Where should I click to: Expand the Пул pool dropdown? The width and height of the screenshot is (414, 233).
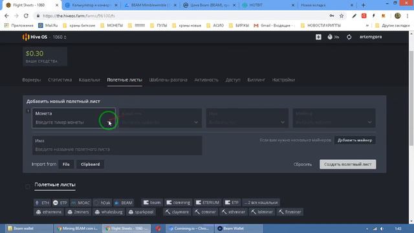click(x=247, y=118)
